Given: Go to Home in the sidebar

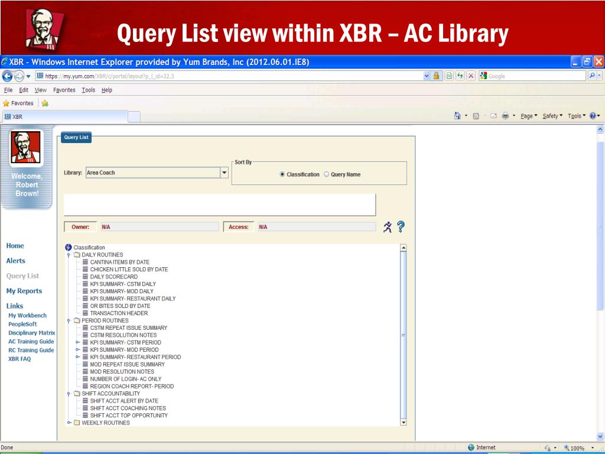Looking at the screenshot, I should (15, 246).
